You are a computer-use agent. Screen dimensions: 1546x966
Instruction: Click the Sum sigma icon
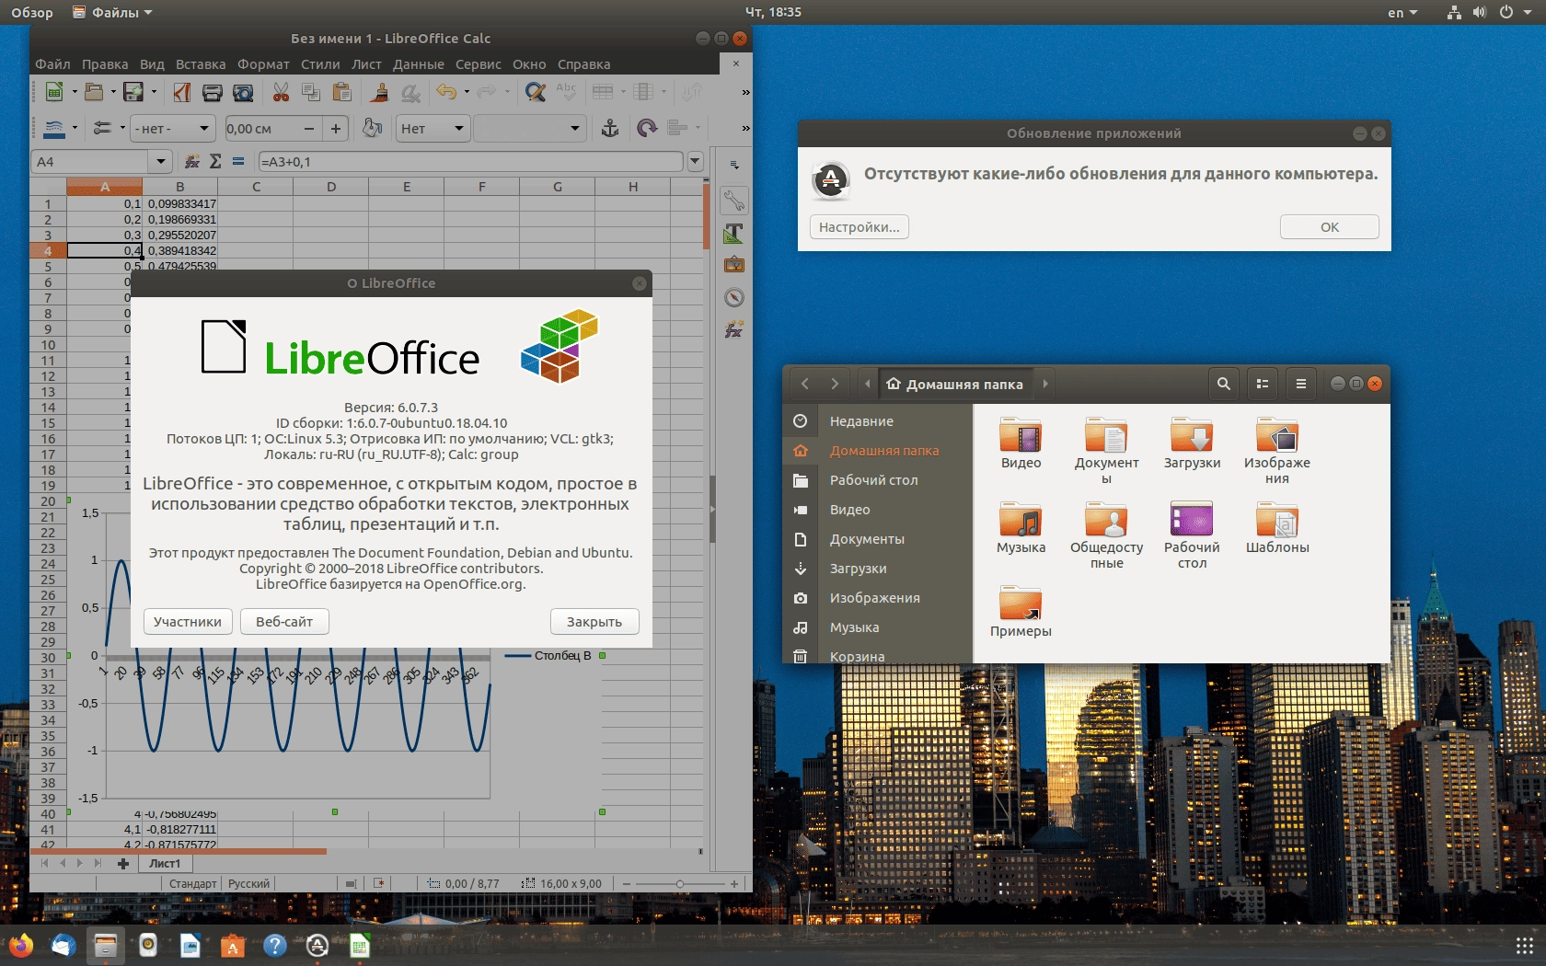coord(215,161)
